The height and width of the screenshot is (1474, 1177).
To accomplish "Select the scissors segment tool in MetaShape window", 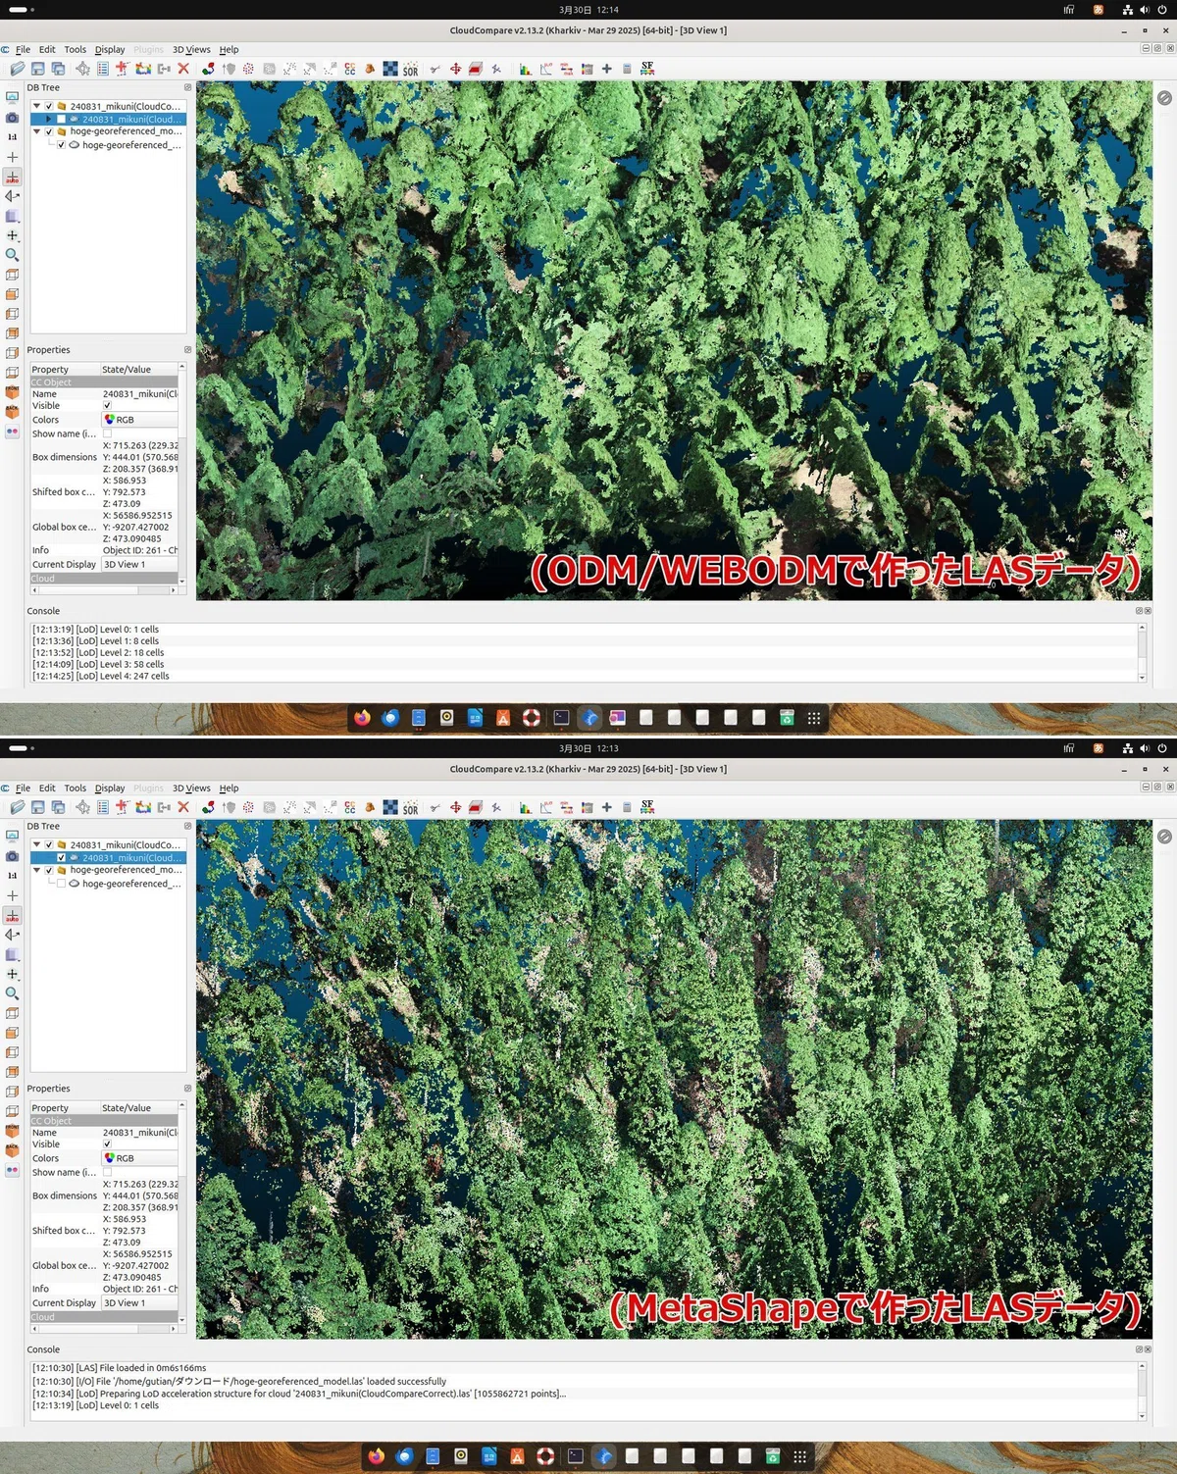I will click(435, 807).
